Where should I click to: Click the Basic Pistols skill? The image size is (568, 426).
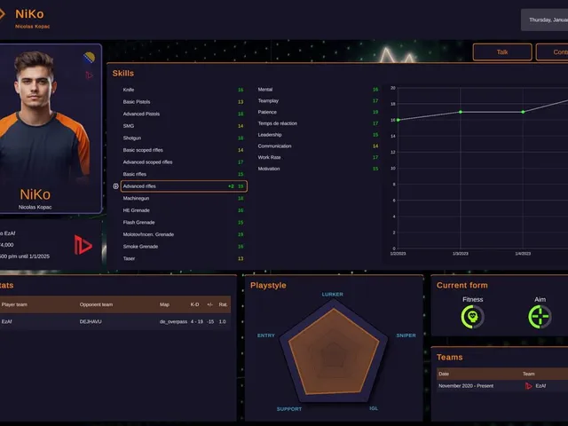(x=183, y=102)
